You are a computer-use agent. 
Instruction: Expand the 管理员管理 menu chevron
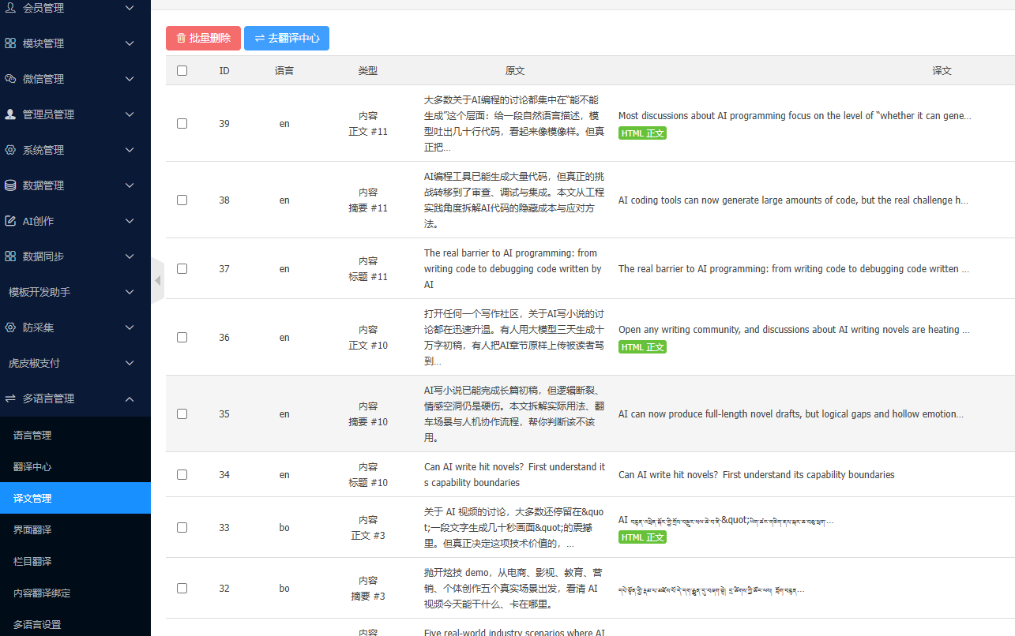tap(130, 114)
